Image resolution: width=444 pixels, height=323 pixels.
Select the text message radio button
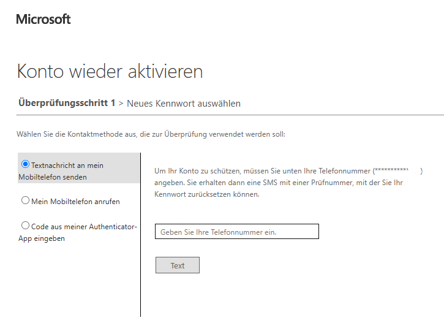point(25,164)
